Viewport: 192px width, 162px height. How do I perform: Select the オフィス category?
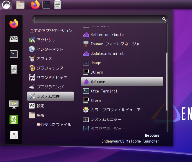[51, 59]
